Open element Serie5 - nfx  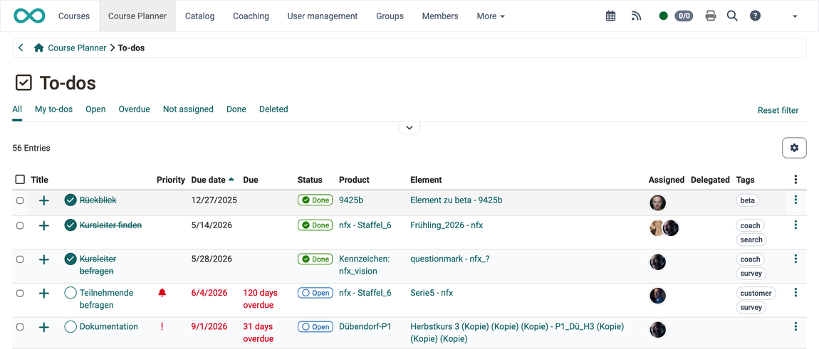tap(432, 293)
